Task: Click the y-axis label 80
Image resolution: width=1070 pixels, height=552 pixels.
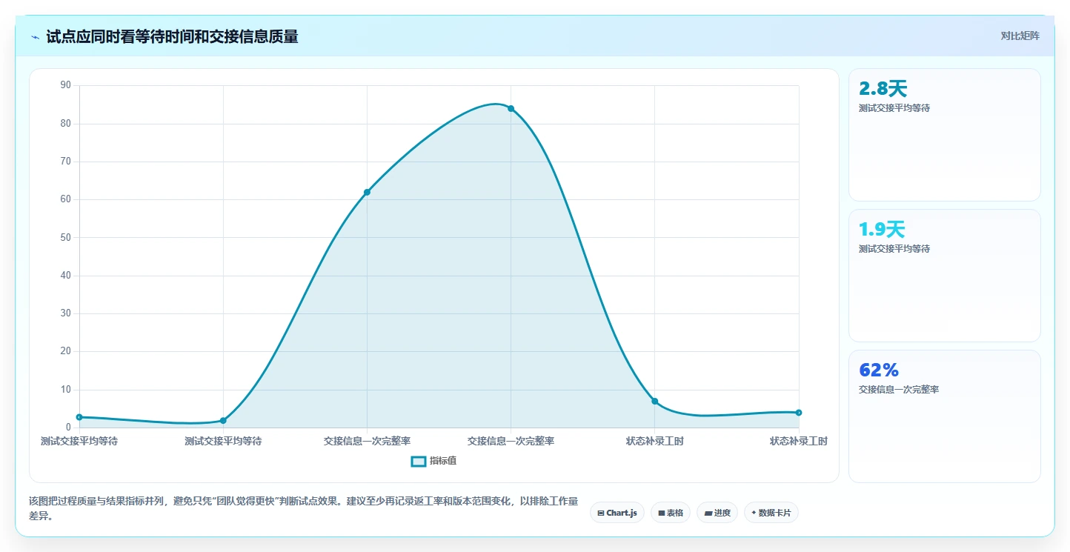Action: click(66, 124)
